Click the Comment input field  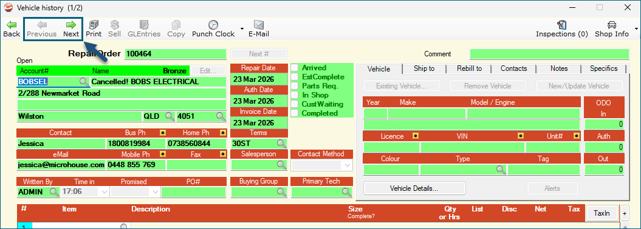coord(549,54)
